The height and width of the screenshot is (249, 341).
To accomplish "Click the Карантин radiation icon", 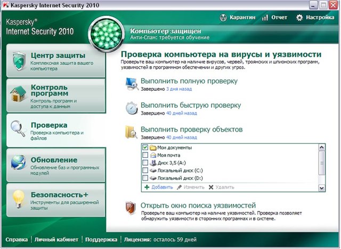I will [223, 18].
